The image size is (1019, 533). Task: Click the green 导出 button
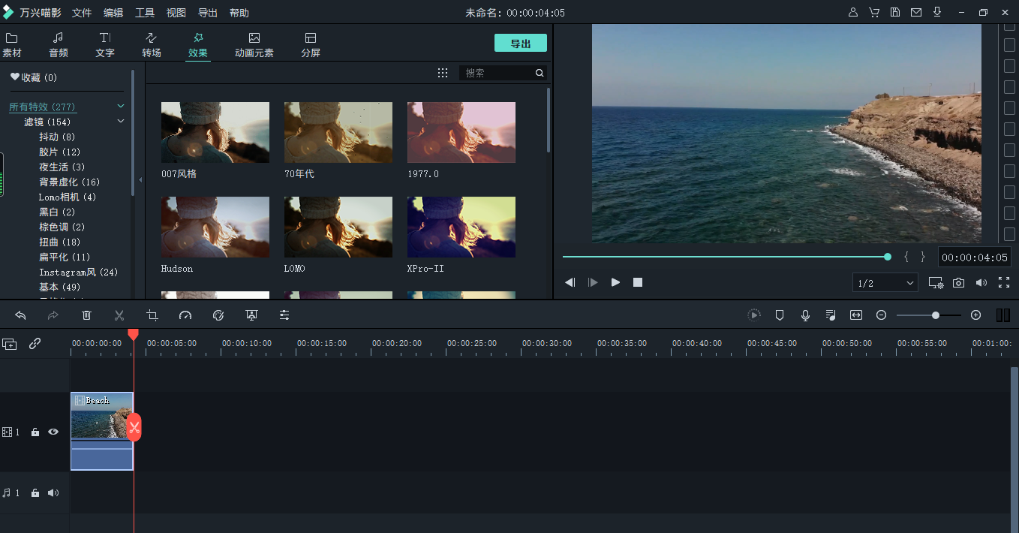(520, 44)
